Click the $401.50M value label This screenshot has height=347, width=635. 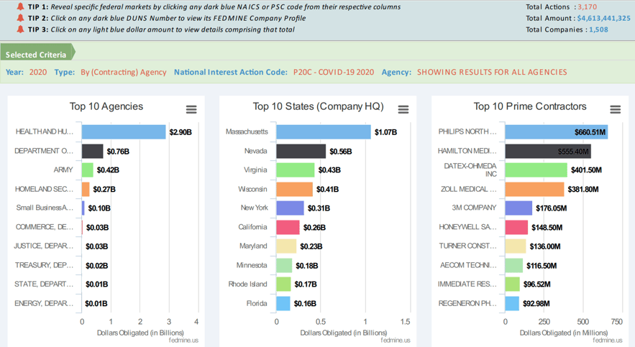[x=586, y=170]
